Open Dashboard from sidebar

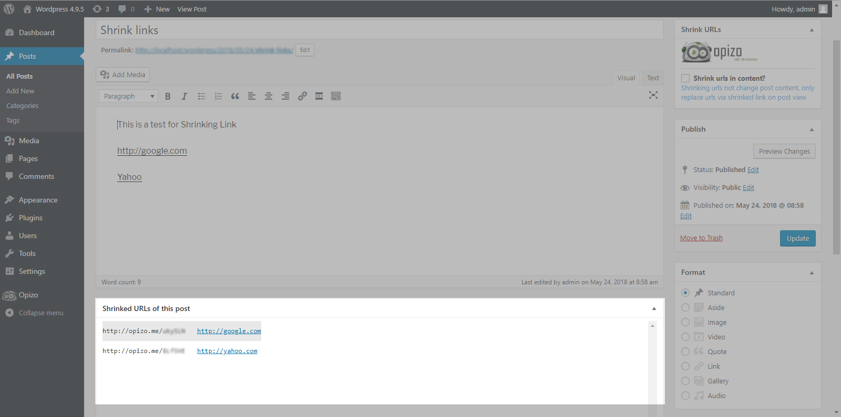click(42, 33)
